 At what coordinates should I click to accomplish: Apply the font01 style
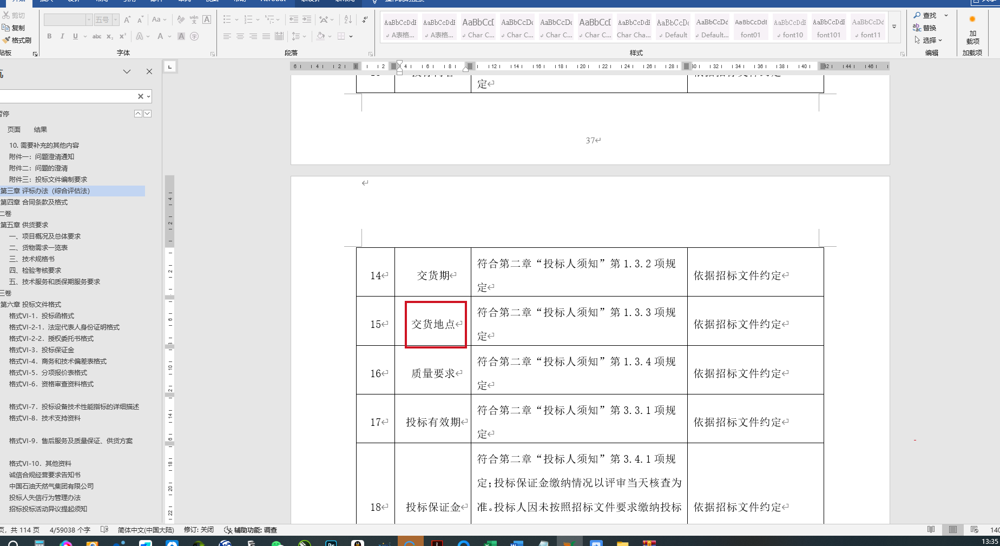click(751, 28)
